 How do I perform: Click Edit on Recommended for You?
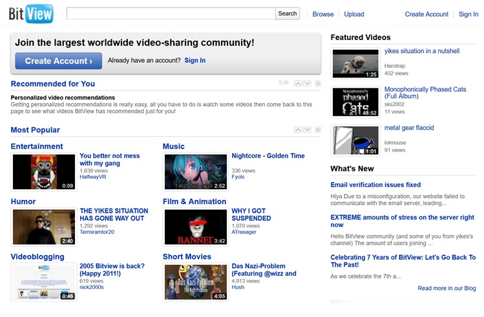284,83
